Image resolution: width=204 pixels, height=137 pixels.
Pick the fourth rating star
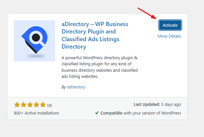[36, 105]
